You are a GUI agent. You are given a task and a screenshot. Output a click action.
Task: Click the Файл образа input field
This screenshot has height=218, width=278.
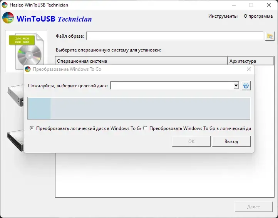click(175, 36)
